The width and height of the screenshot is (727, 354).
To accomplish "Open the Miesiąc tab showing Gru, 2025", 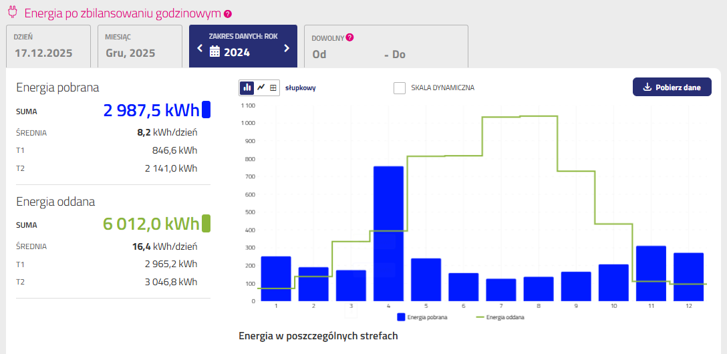I will [x=139, y=46].
